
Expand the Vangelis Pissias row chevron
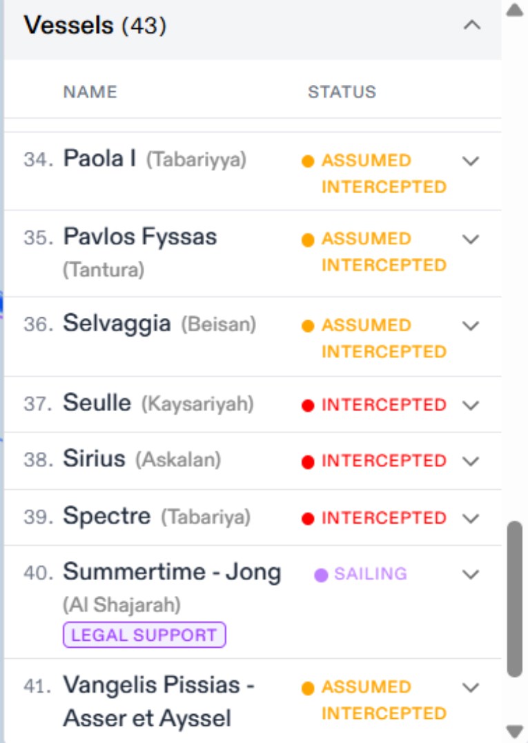[471, 688]
